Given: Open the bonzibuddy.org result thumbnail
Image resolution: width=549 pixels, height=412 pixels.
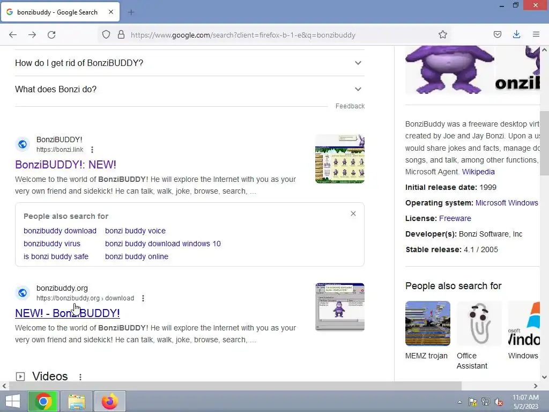Looking at the screenshot, I should tap(339, 307).
